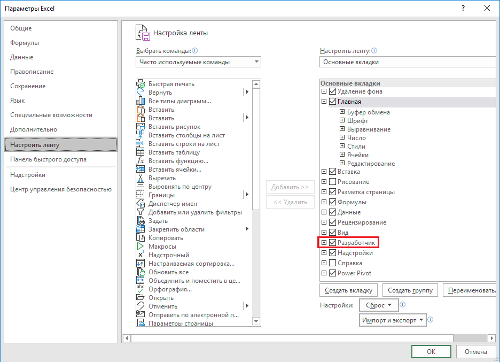Click the Переименовать button
The height and width of the screenshot is (362, 500).
(x=470, y=290)
